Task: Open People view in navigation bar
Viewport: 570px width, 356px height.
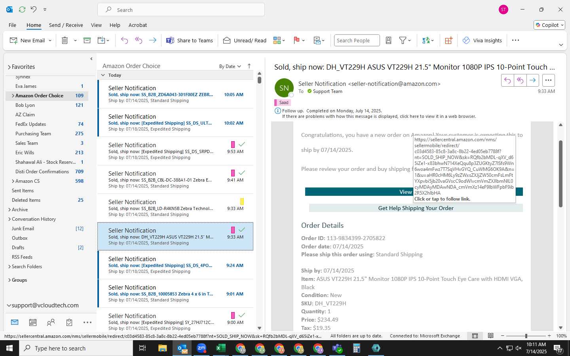Action: pos(51,322)
